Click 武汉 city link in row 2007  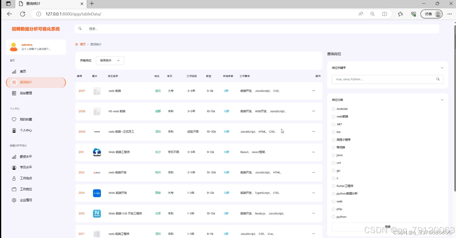(158, 91)
